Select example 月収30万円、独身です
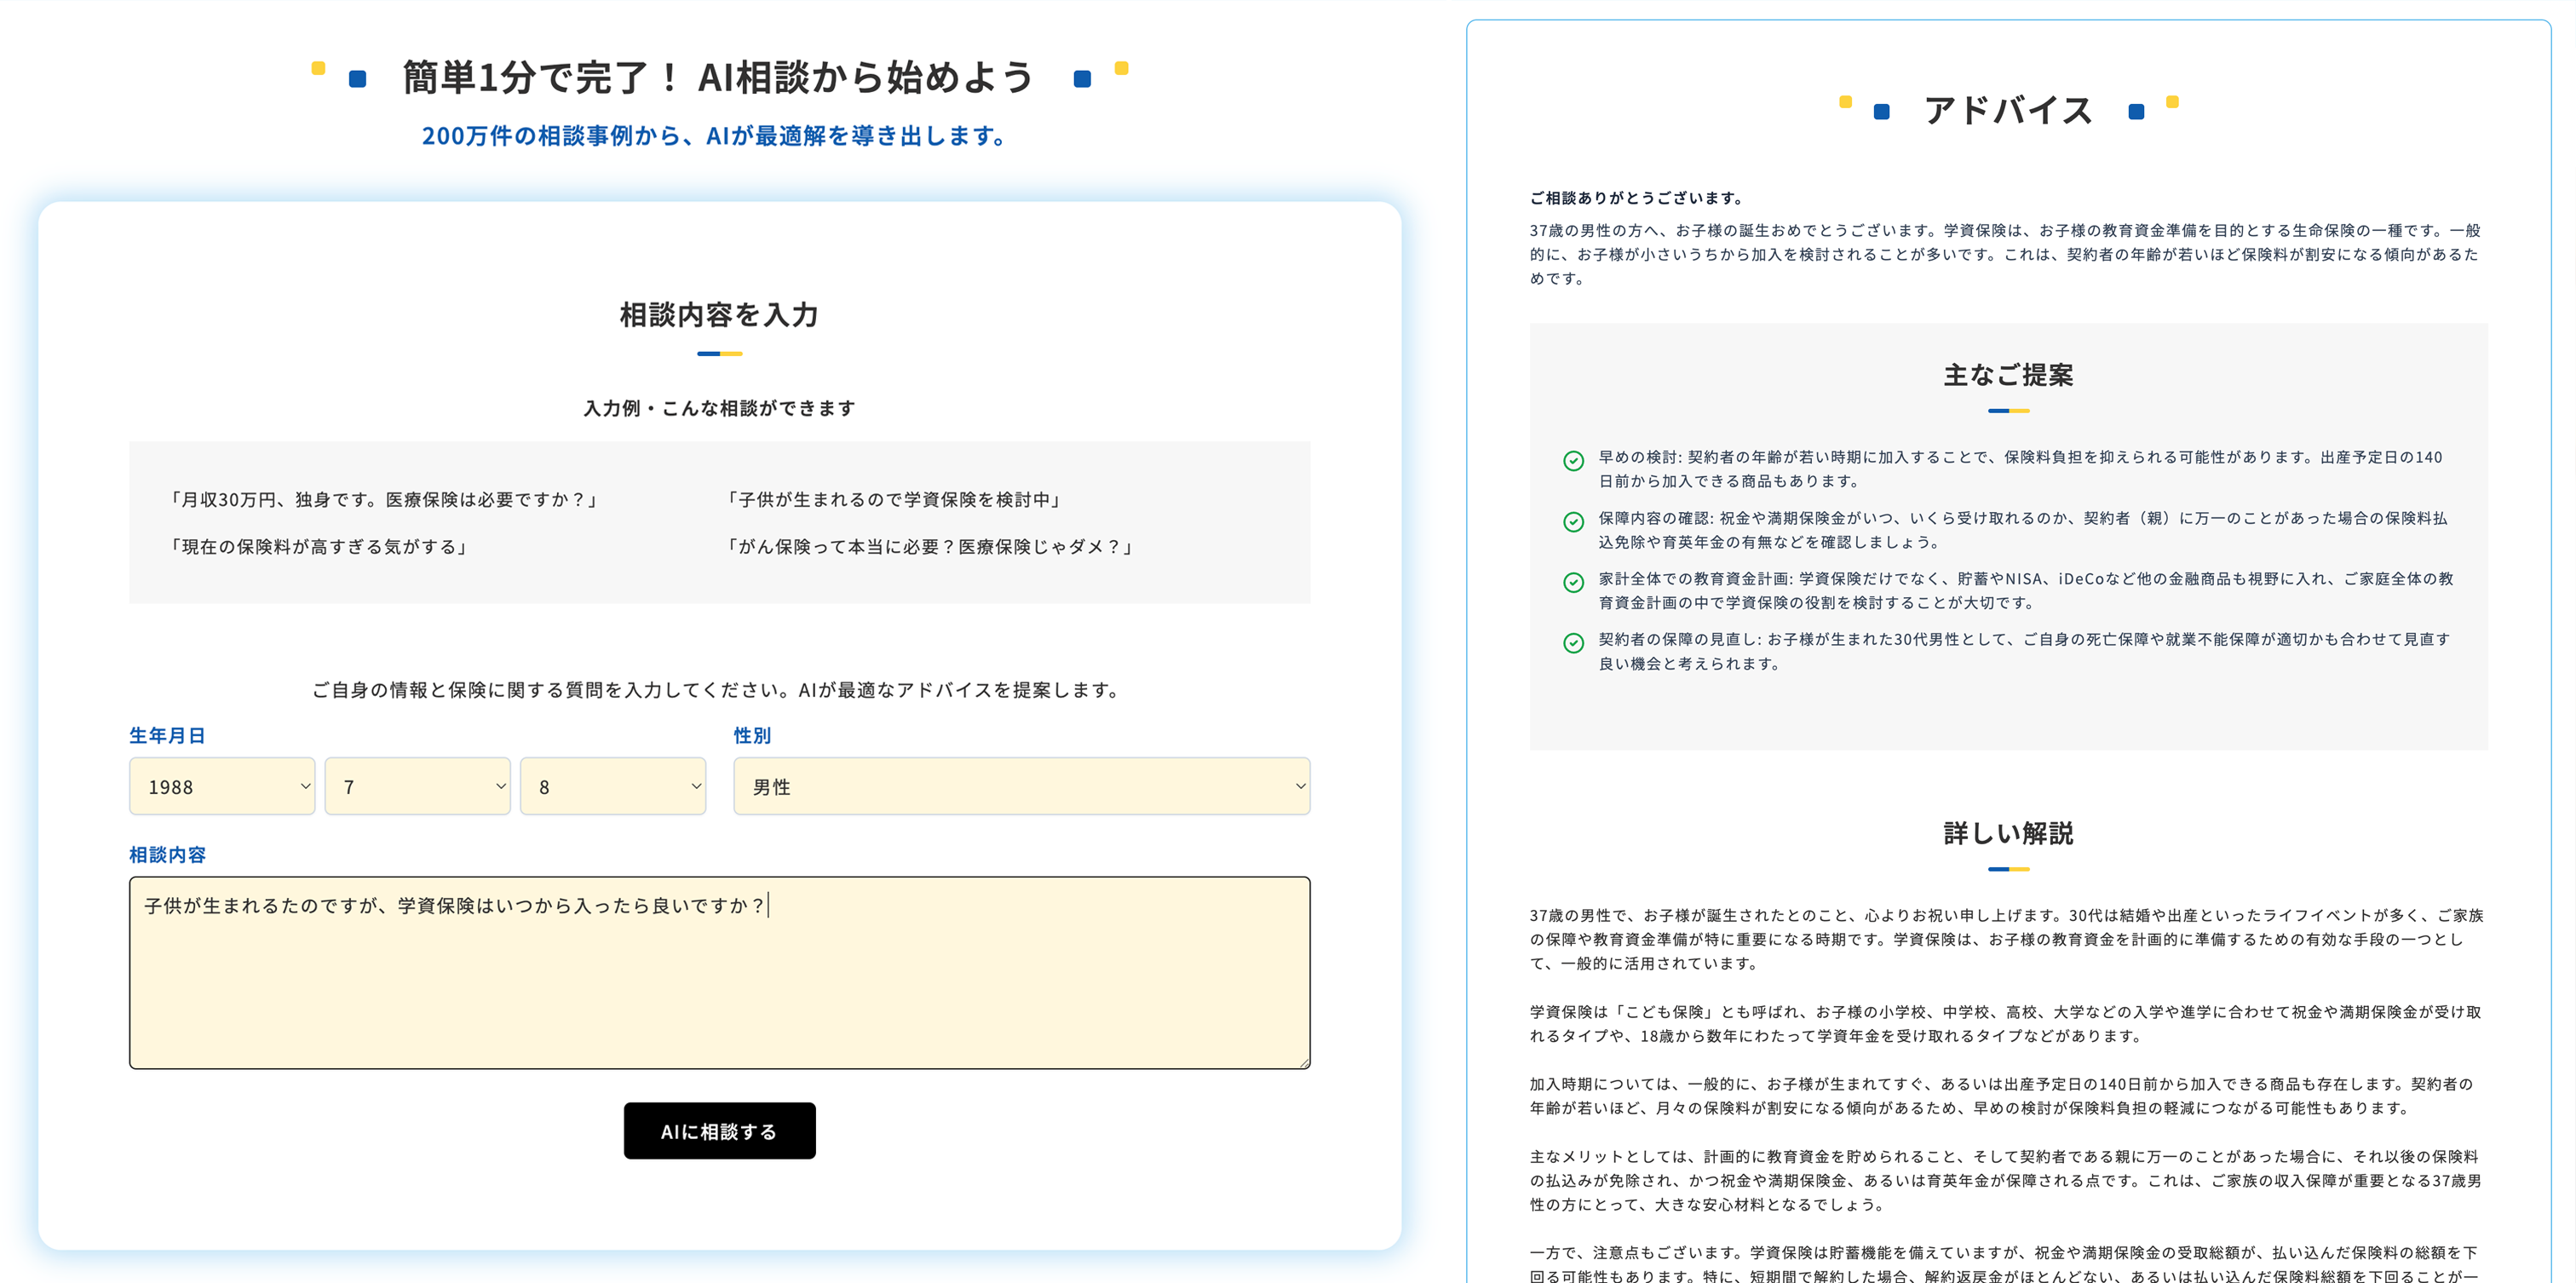 [x=383, y=499]
